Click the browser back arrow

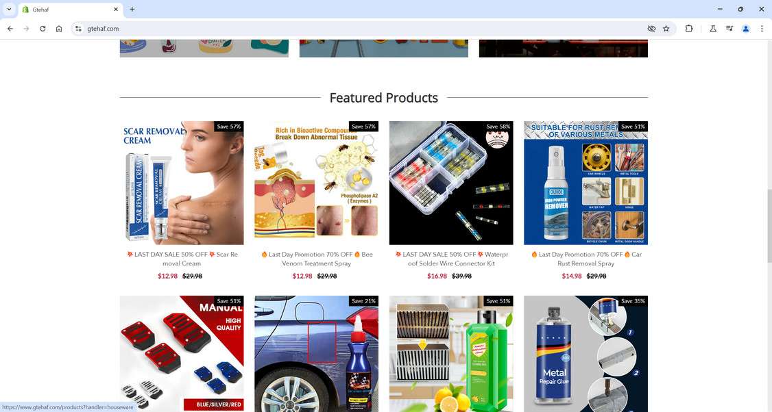pos(10,29)
